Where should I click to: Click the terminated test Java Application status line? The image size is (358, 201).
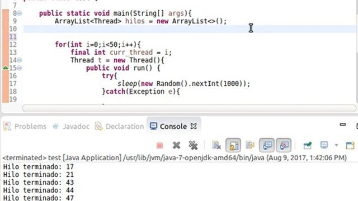[x=175, y=157]
